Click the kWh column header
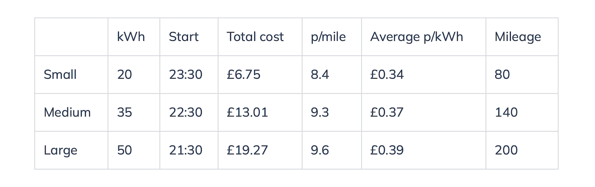The image size is (595, 187). click(x=131, y=37)
